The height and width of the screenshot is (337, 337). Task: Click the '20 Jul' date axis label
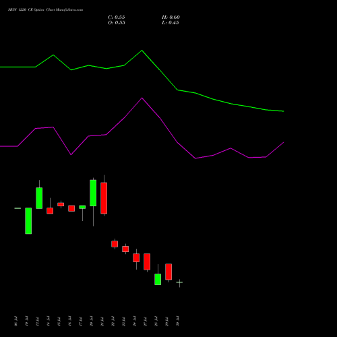coord(91,321)
